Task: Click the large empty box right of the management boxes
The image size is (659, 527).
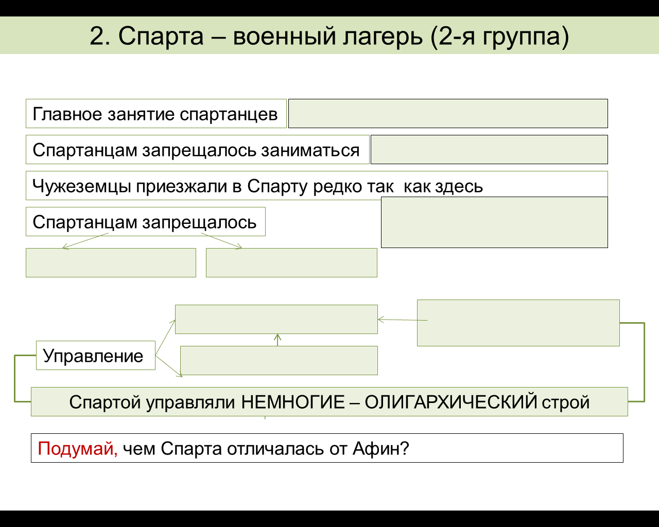Action: [x=518, y=323]
